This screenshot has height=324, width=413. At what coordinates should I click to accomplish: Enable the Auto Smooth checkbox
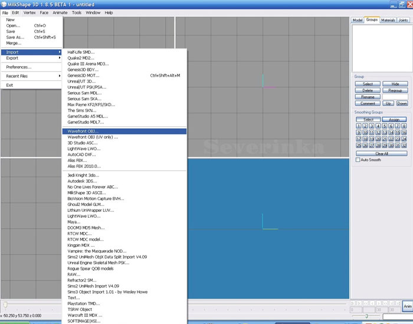(358, 160)
